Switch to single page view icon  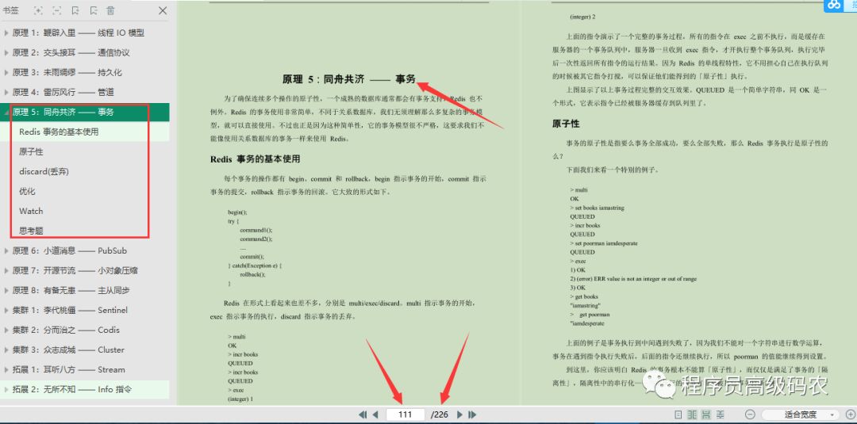[678, 414]
